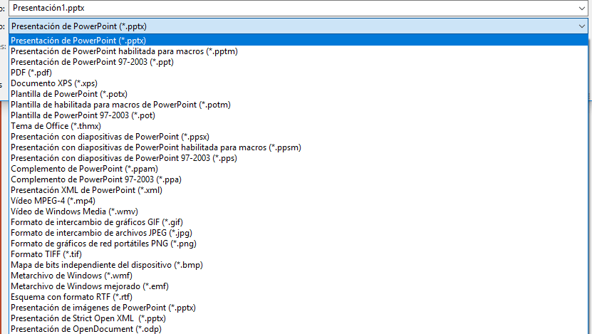Select Documento XPS (*.xps)
The height and width of the screenshot is (334, 592).
click(298, 83)
